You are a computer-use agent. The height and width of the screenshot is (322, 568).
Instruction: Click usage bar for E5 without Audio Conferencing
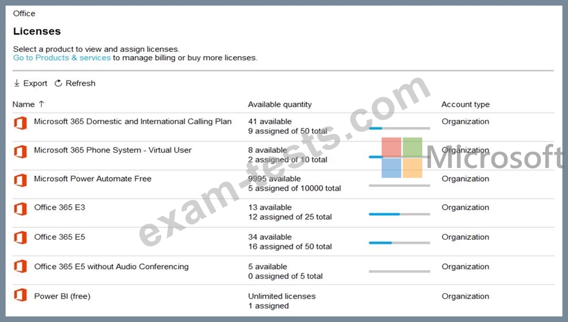click(399, 271)
